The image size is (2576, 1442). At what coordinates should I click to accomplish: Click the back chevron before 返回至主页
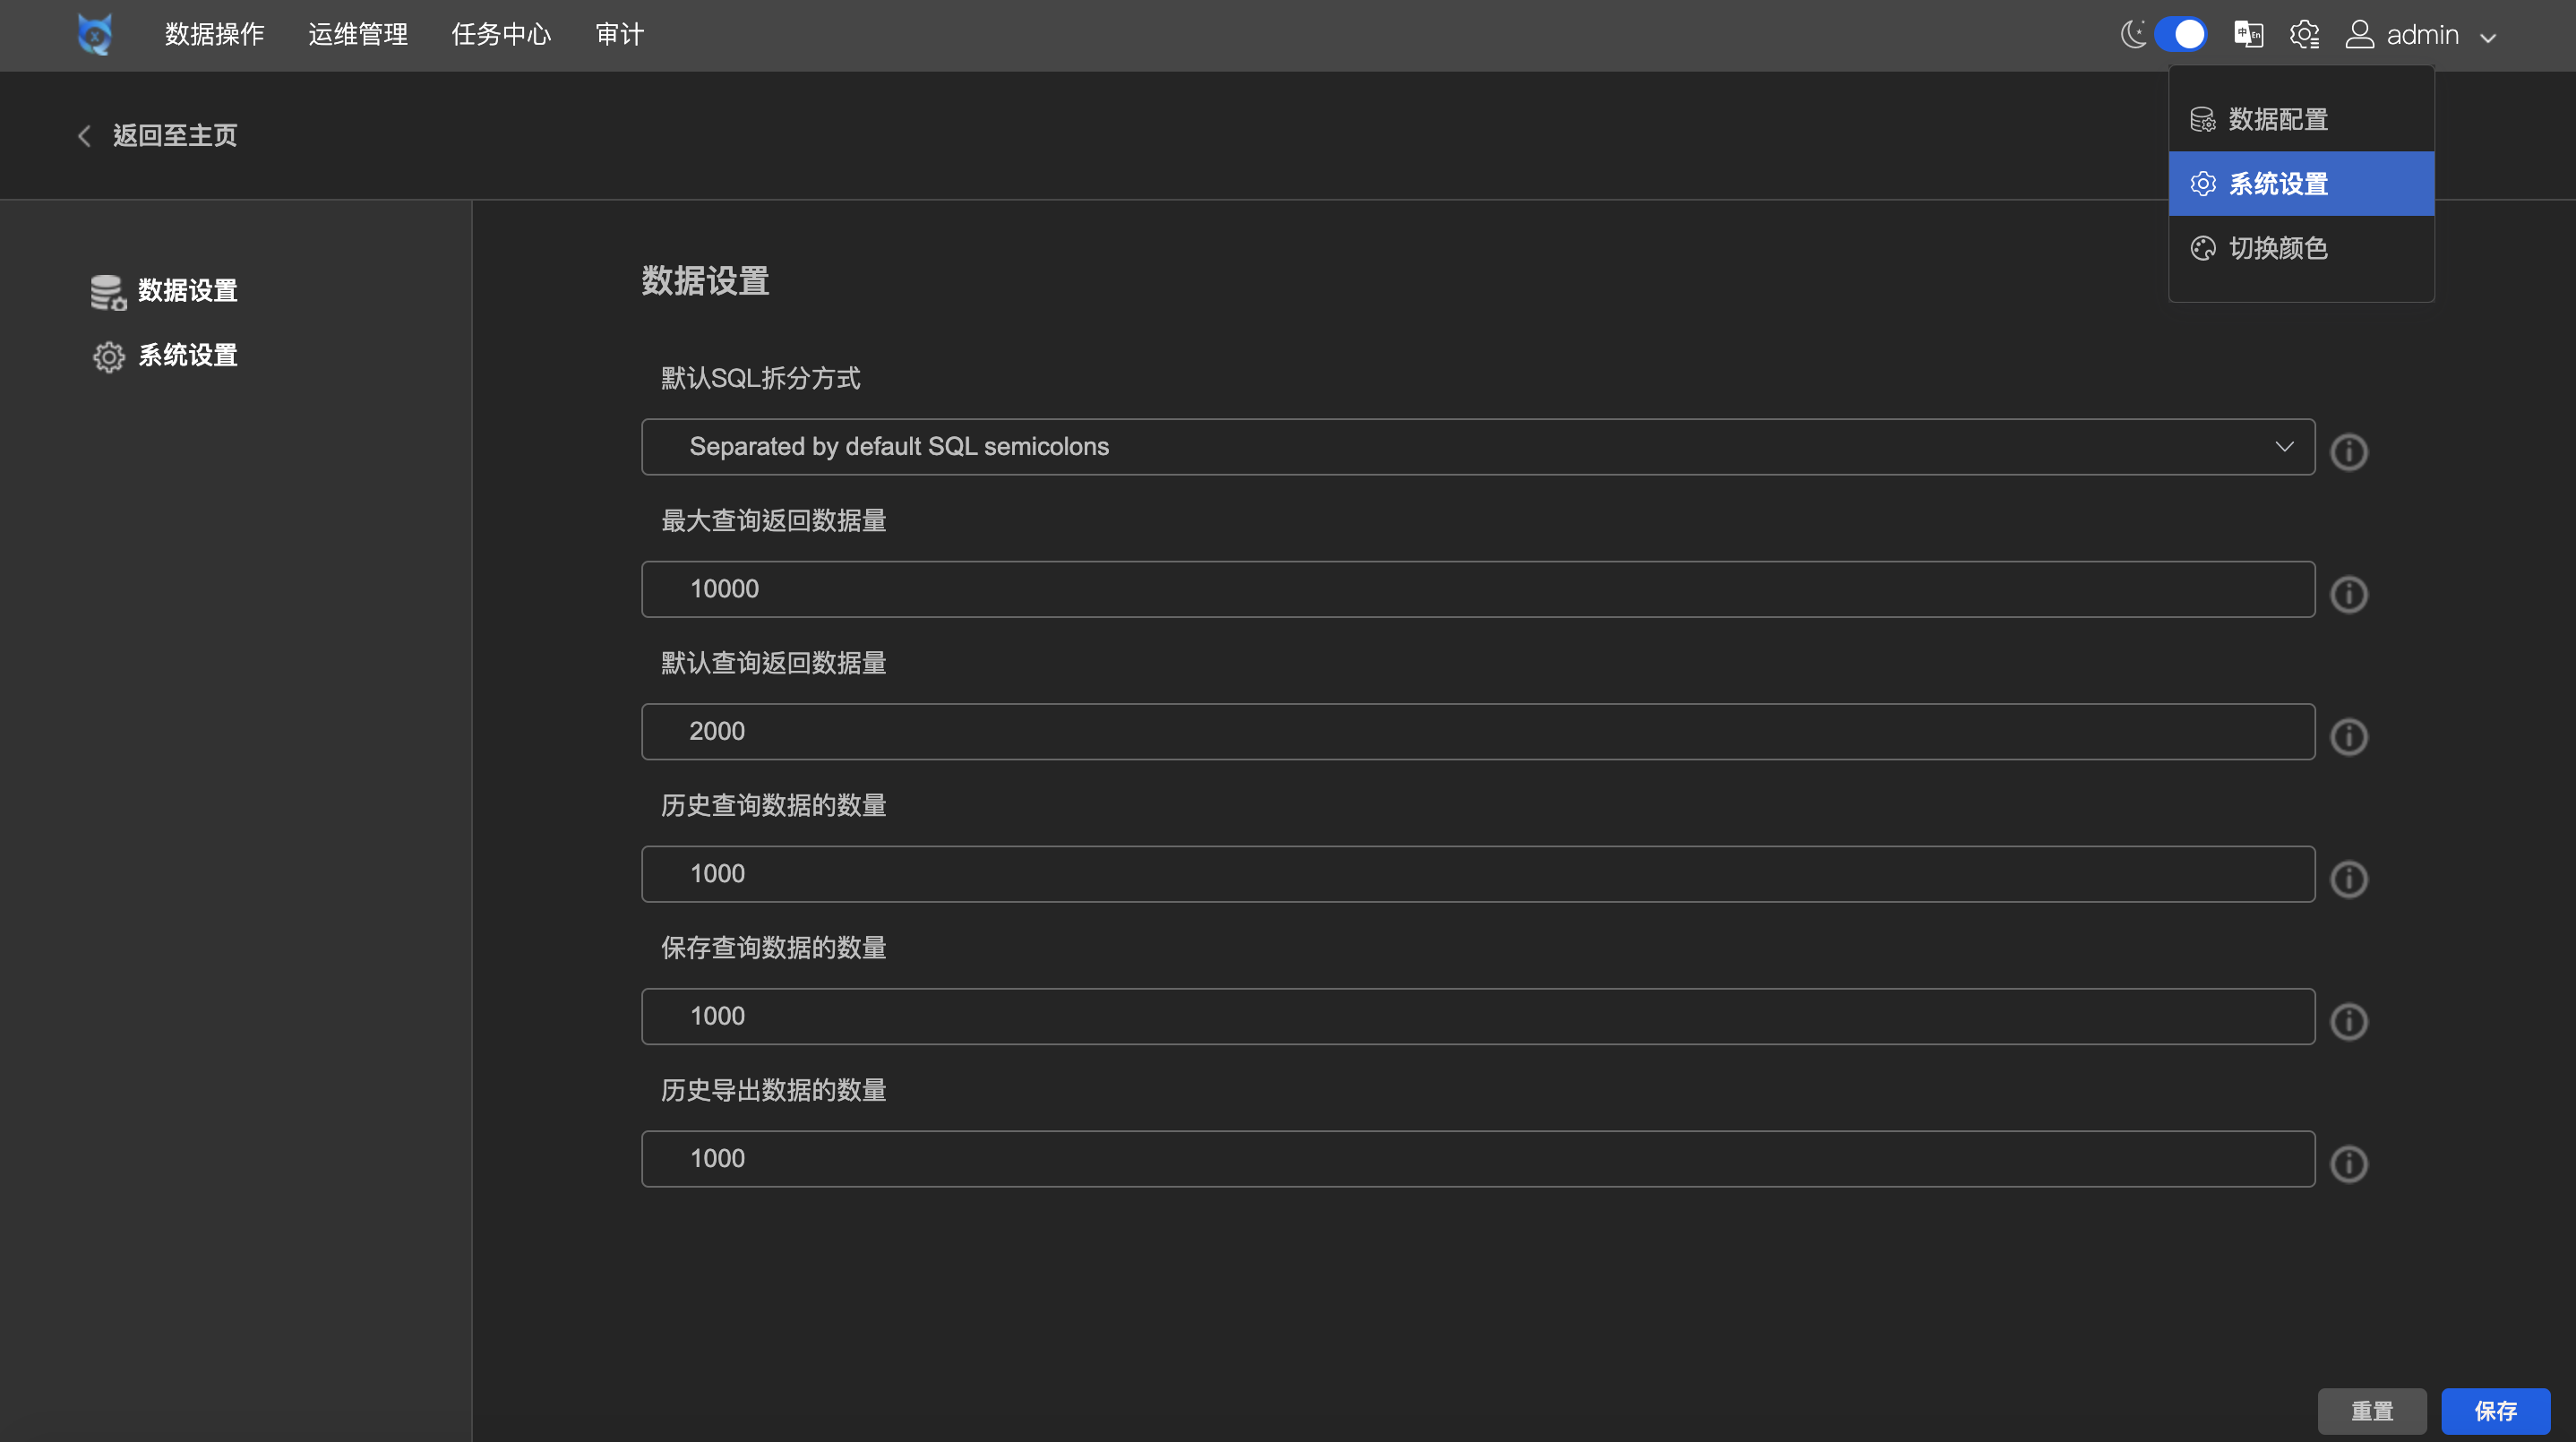click(x=85, y=136)
